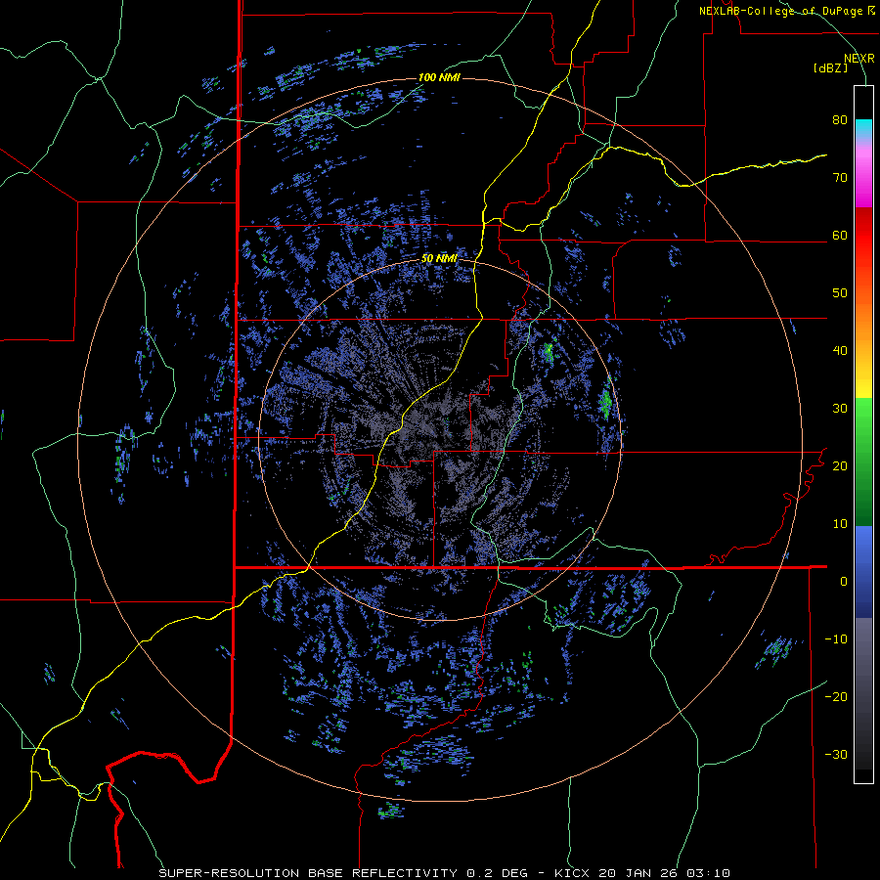
Task: Click the NEXLAB-College of DuPage label
Action: click(x=786, y=11)
